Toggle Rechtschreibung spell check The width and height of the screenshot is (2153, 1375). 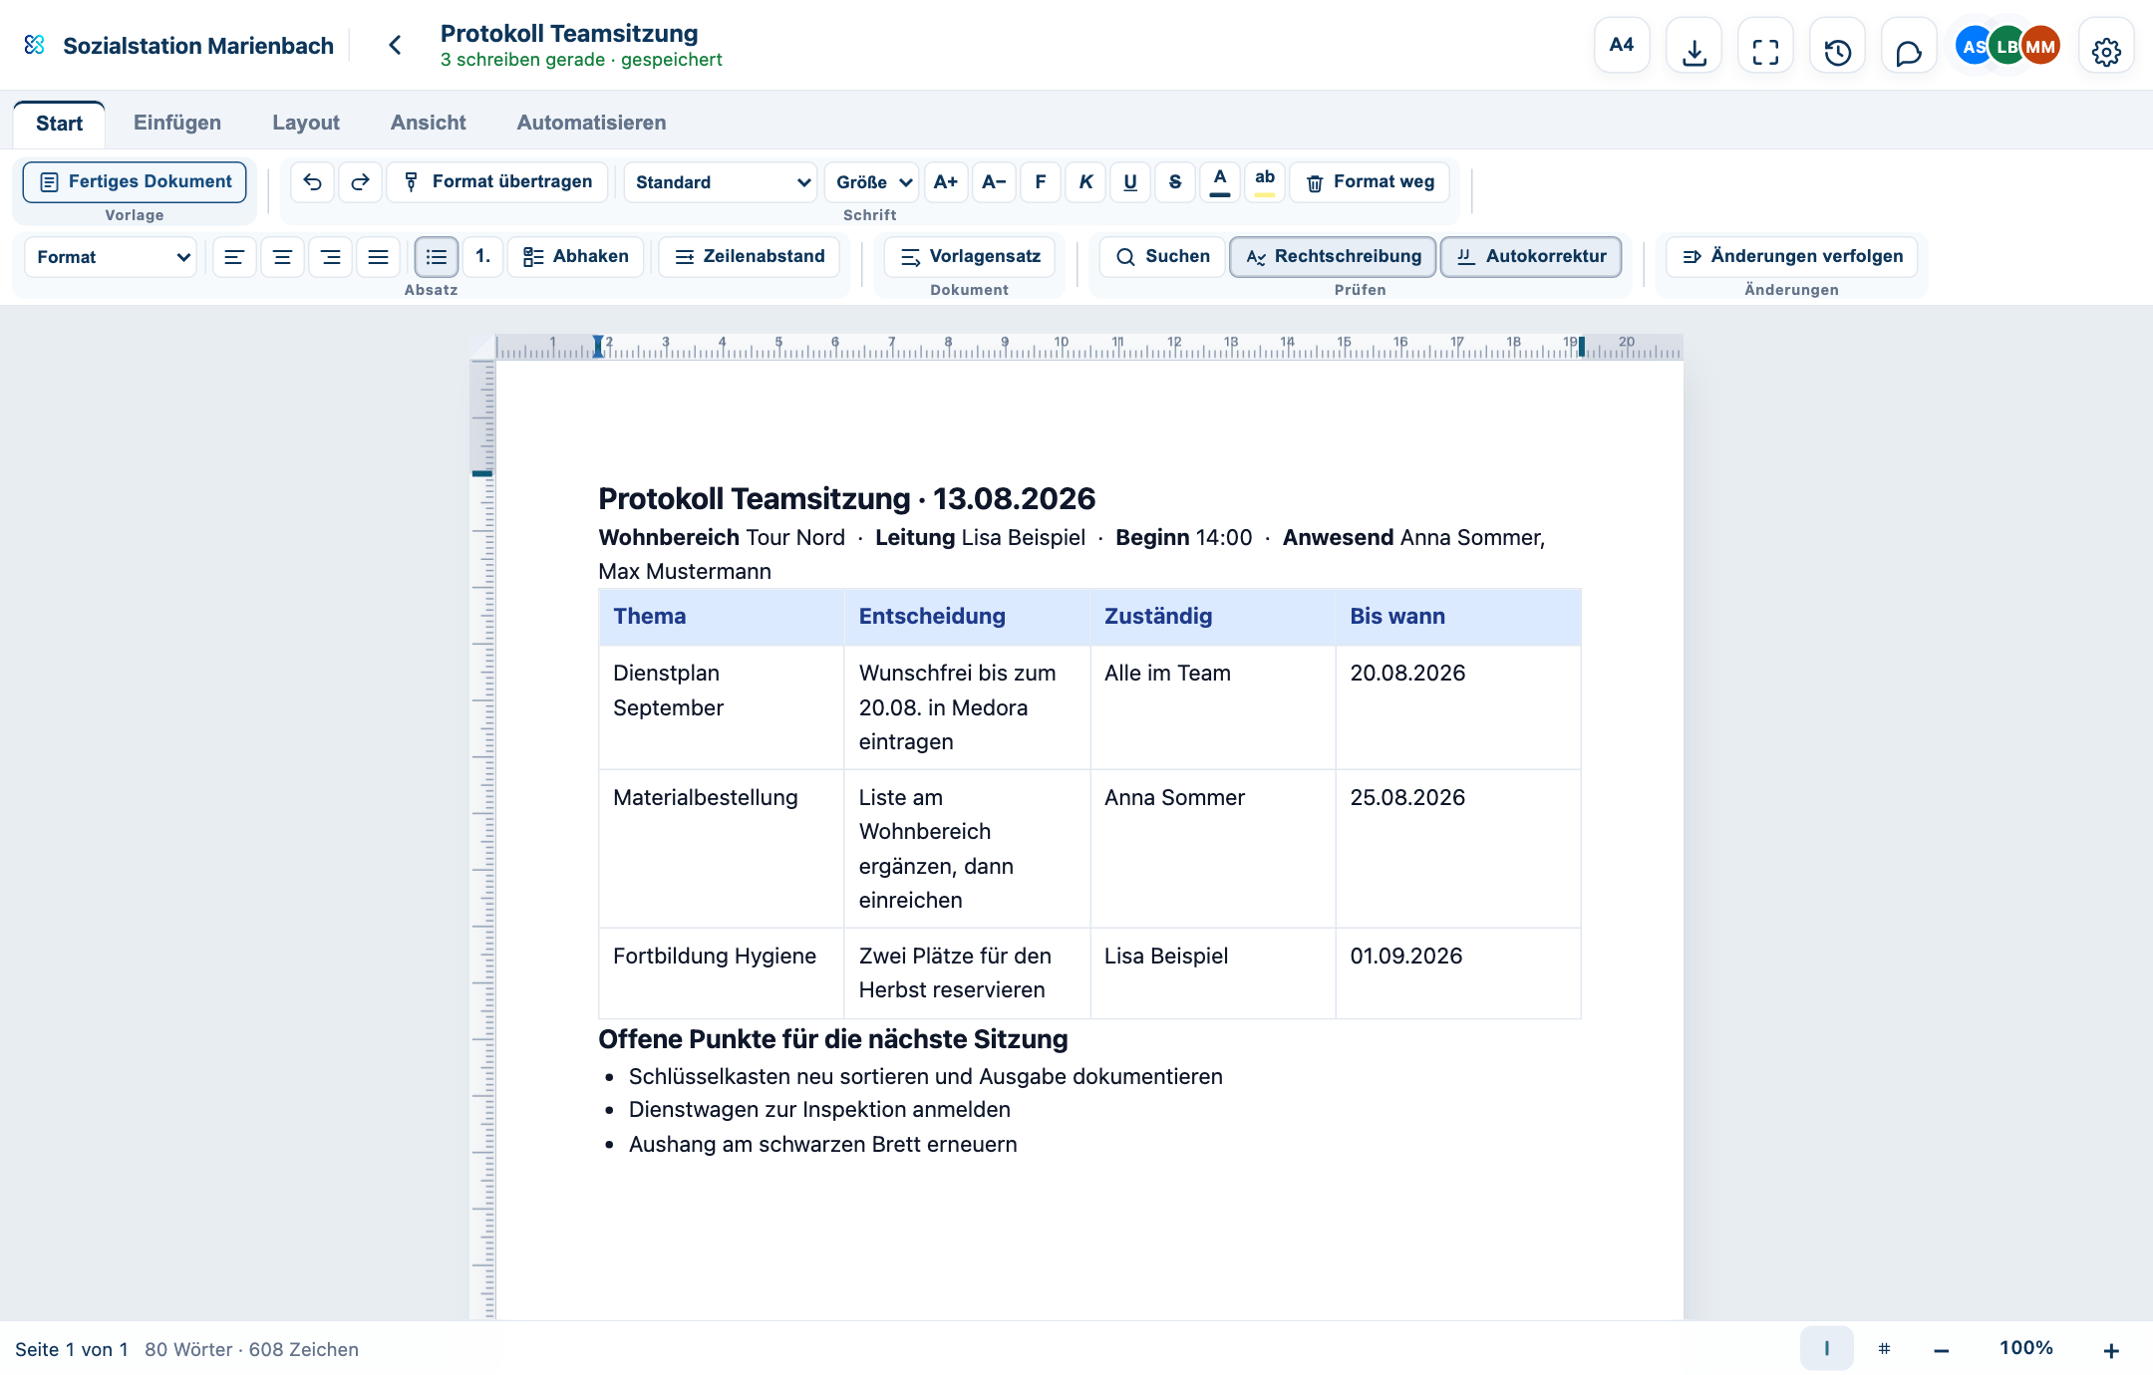coord(1333,257)
